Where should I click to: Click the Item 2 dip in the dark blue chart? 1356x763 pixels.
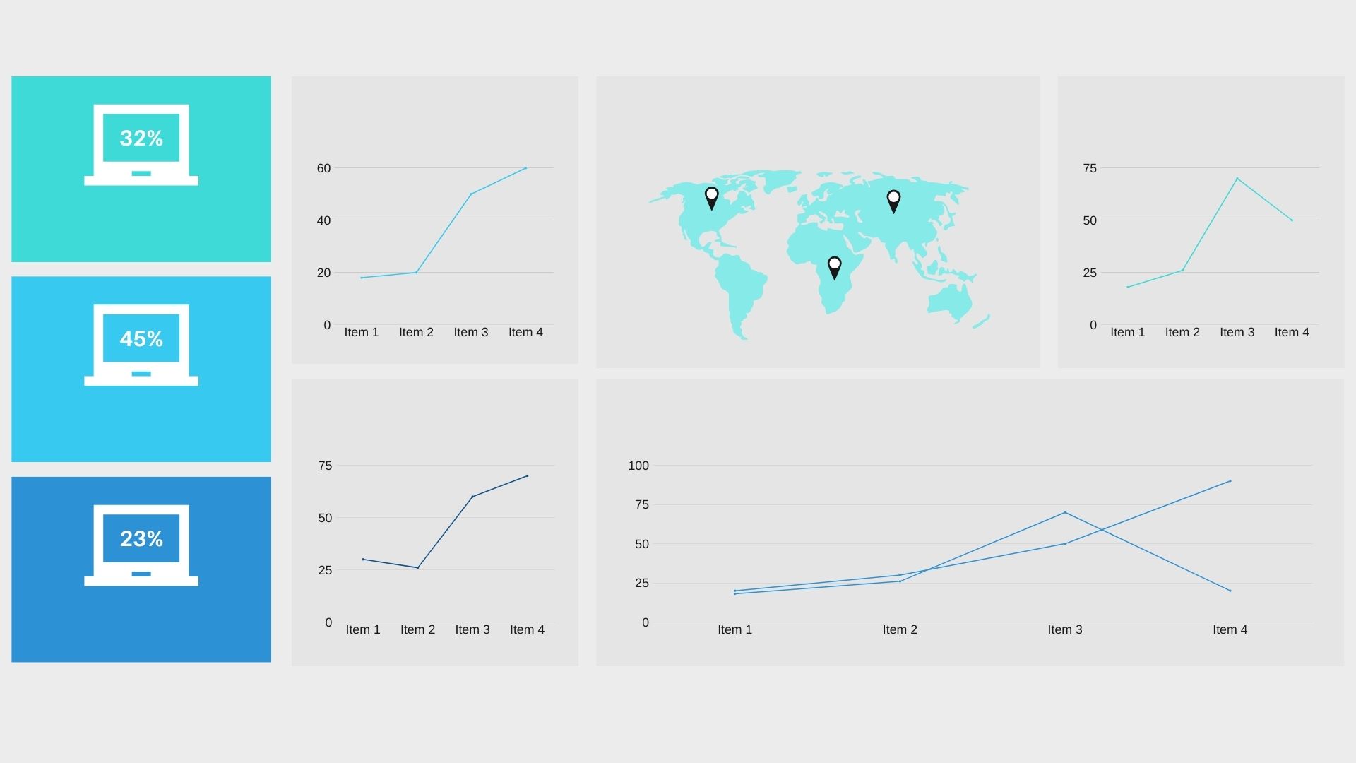(417, 567)
